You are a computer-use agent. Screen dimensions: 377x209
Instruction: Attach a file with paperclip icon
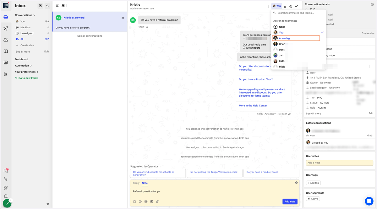coord(157,201)
